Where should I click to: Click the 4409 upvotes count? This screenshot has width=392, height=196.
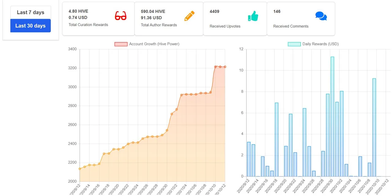[x=214, y=11]
